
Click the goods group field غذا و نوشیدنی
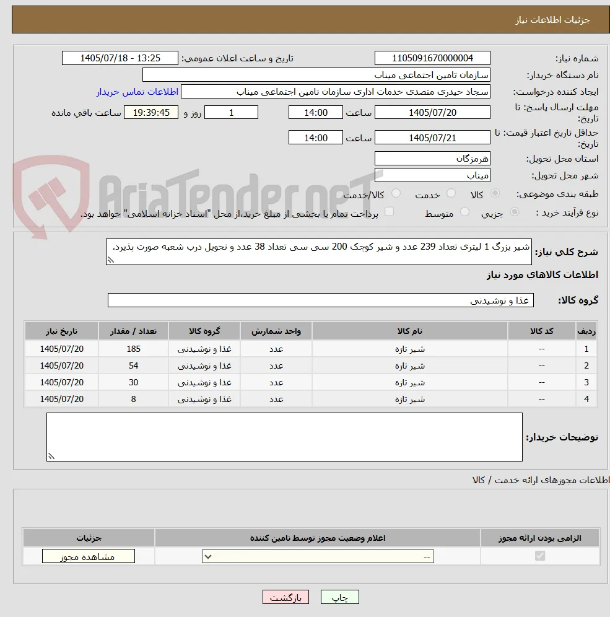(x=321, y=300)
